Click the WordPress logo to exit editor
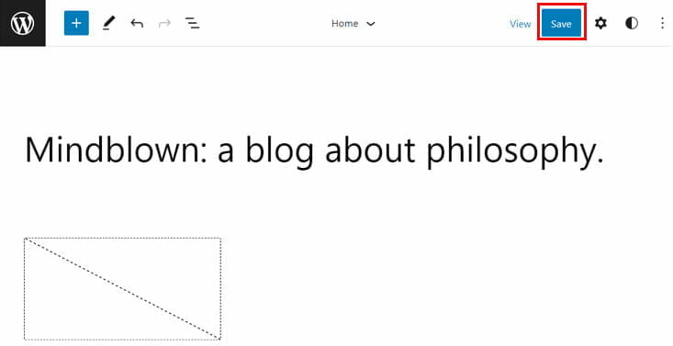673x346 pixels. click(x=22, y=23)
